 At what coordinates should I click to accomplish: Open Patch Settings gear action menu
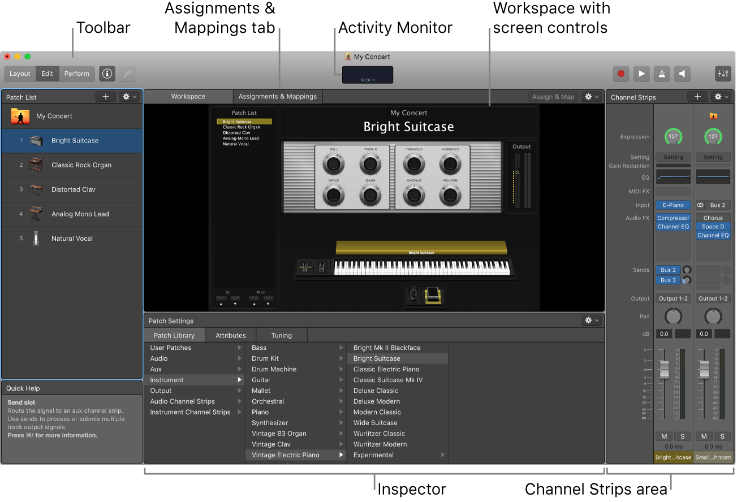pyautogui.click(x=591, y=321)
